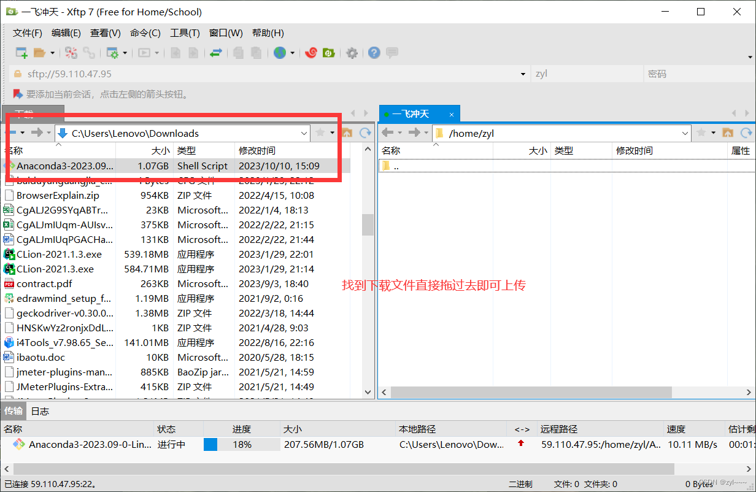Click the zyl username field
The width and height of the screenshot is (756, 492).
586,74
